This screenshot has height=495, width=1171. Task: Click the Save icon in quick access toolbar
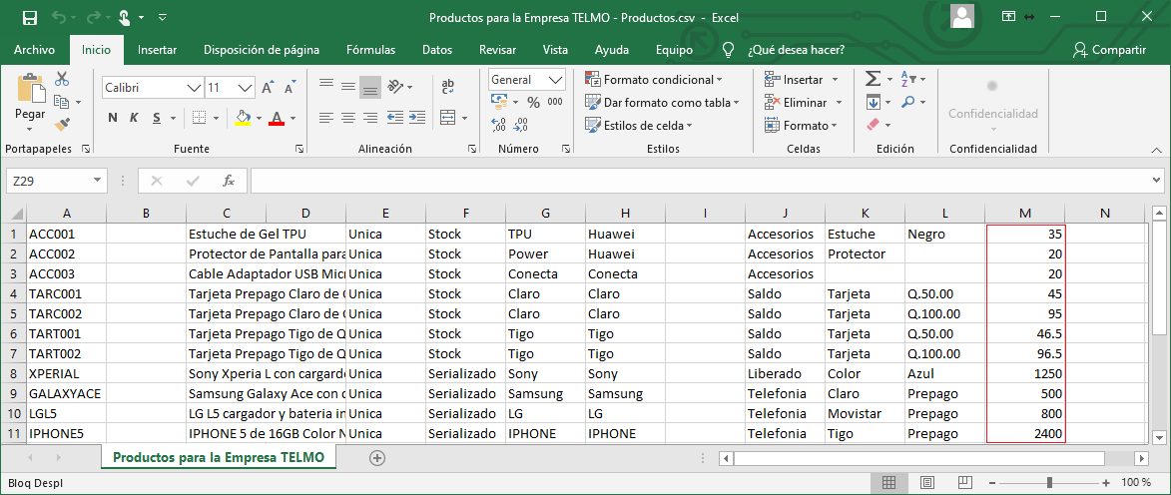coord(30,16)
